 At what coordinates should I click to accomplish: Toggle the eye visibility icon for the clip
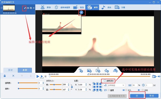click(28, 8)
